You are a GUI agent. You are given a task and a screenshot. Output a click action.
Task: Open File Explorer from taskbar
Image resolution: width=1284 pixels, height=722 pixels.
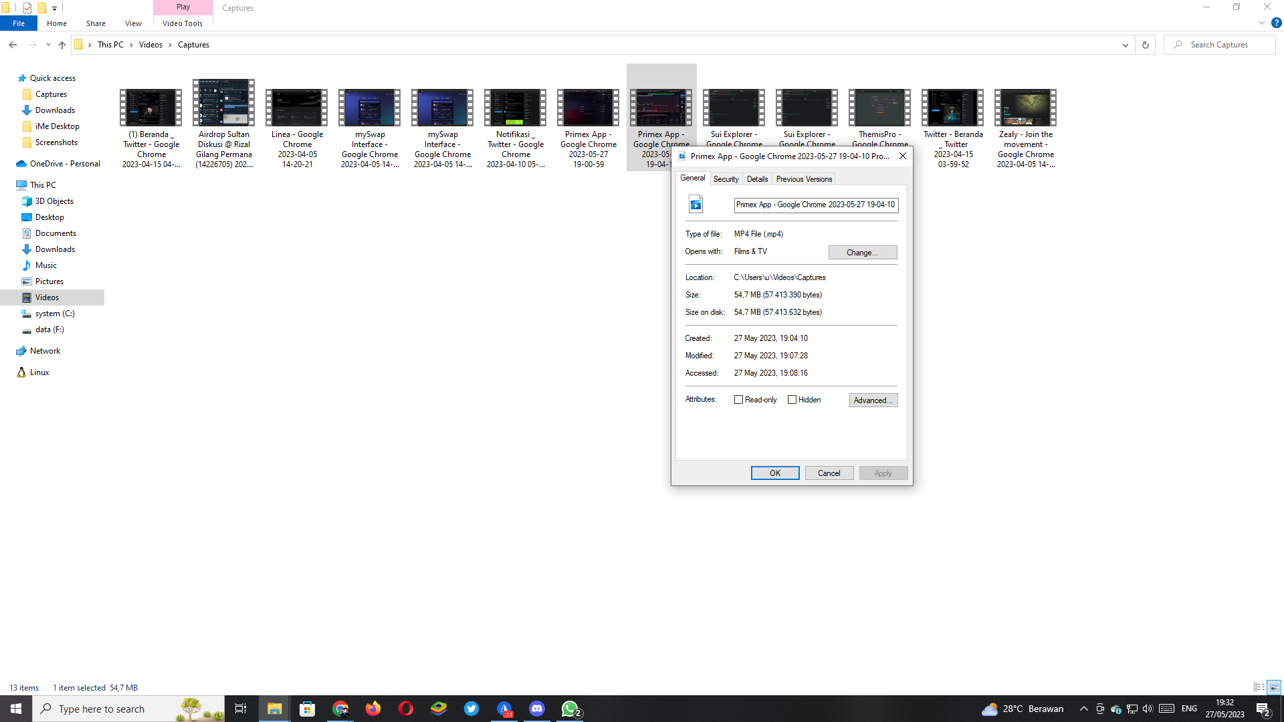click(x=274, y=709)
